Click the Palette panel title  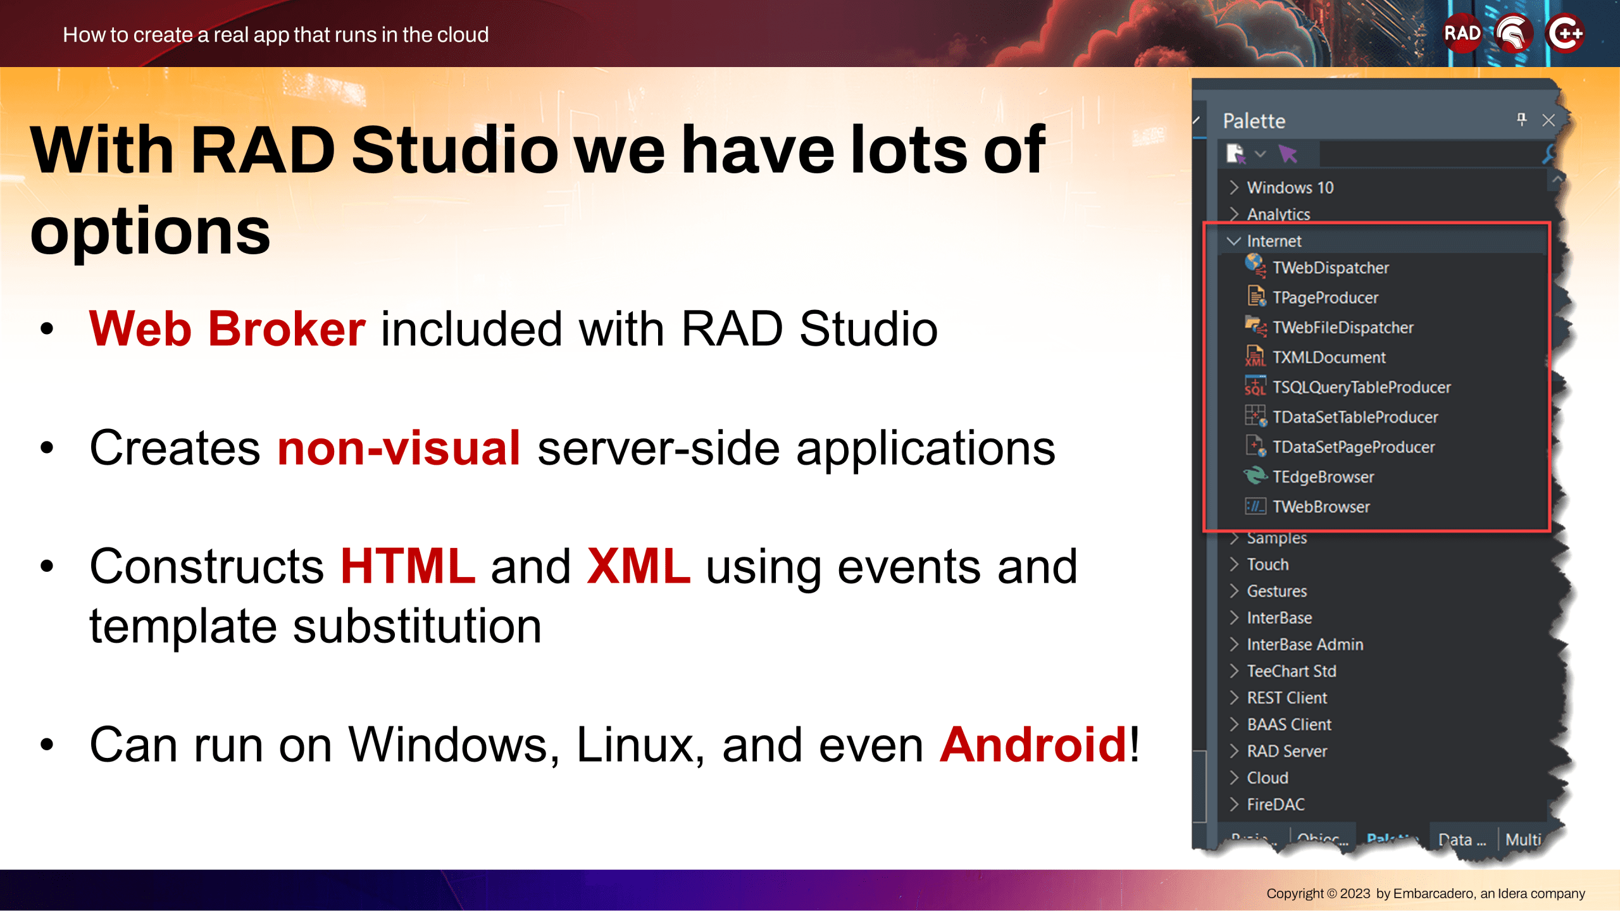1254,121
